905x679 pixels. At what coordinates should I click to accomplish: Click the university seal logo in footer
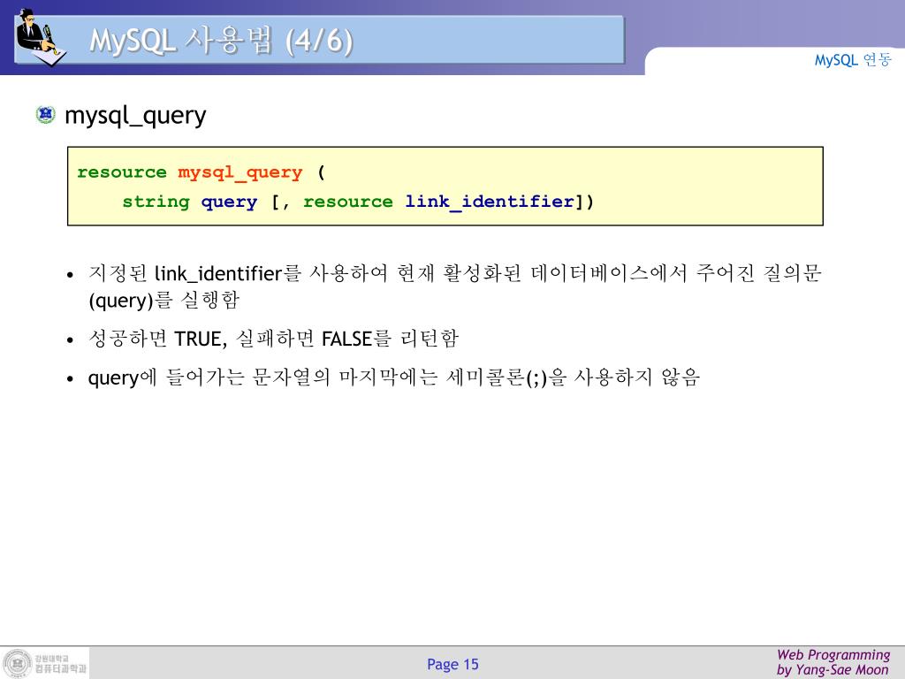click(16, 664)
